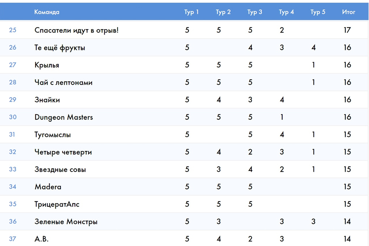
Task: Click the Тур 4 column header
Action: [x=286, y=12]
